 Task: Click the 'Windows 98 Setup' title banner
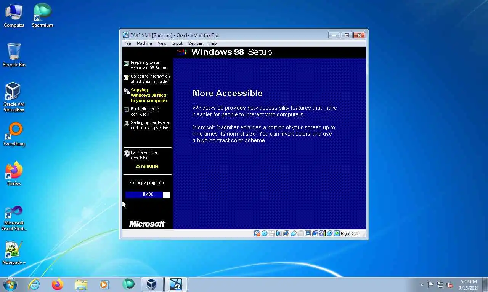pos(231,52)
